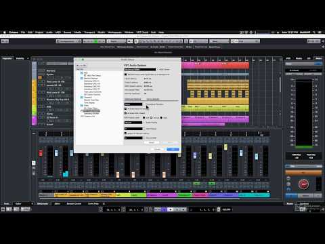The height and width of the screenshot is (244, 325).
Task: Switch to the Loudness tab under the meter
Action: point(304,204)
